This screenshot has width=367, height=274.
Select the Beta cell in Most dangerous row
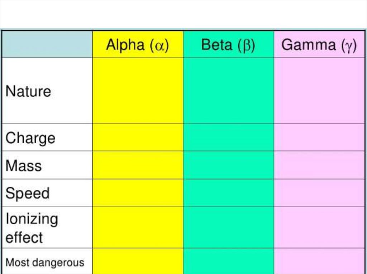[228, 261]
